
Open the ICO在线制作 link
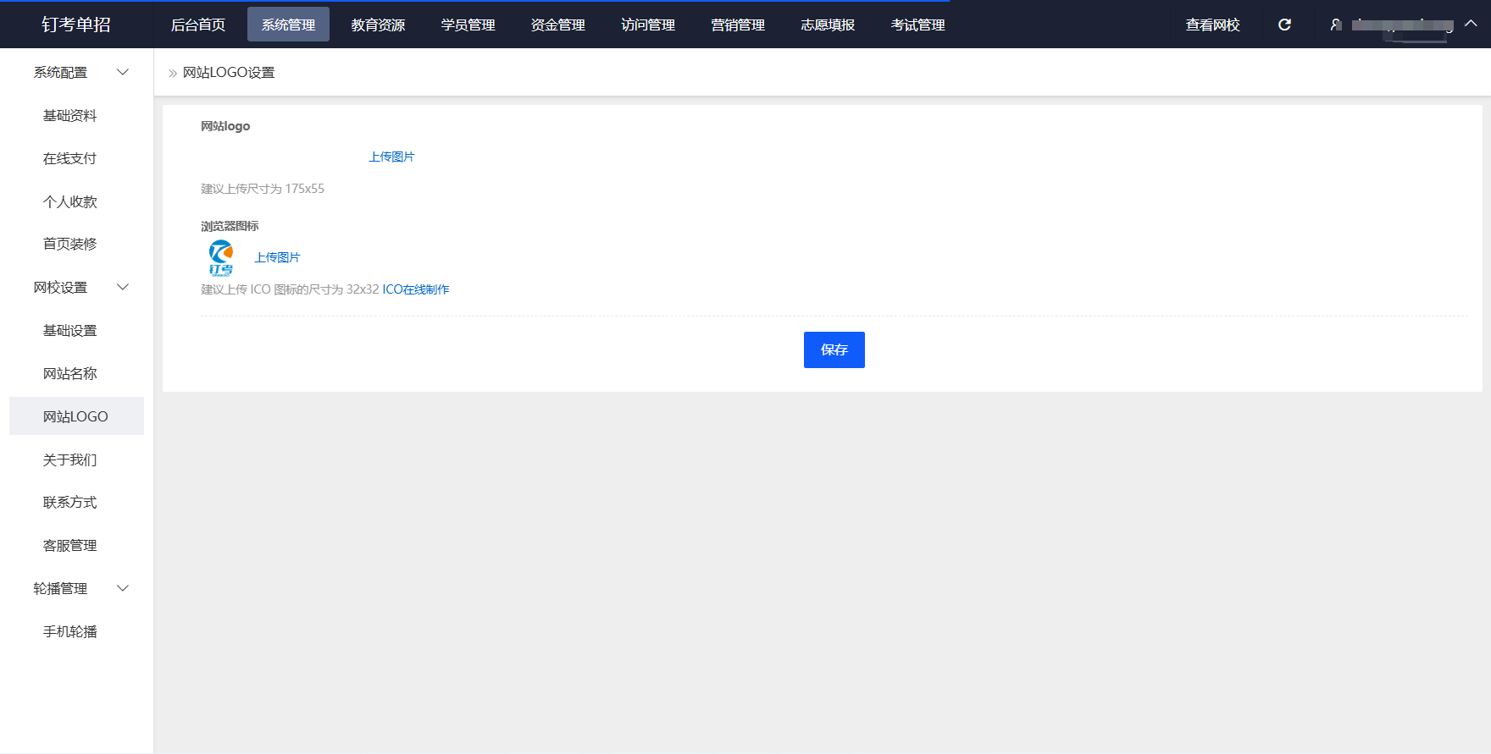(x=416, y=289)
